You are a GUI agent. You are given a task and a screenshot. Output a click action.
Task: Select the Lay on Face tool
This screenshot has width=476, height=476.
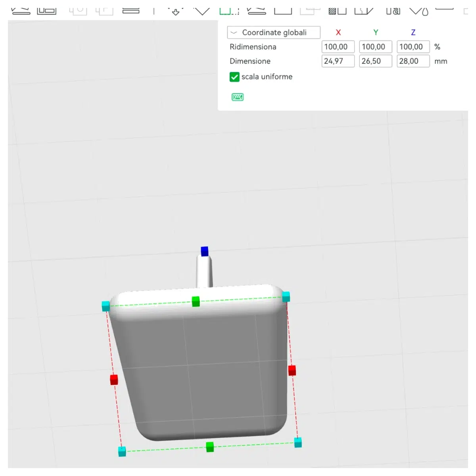click(256, 11)
